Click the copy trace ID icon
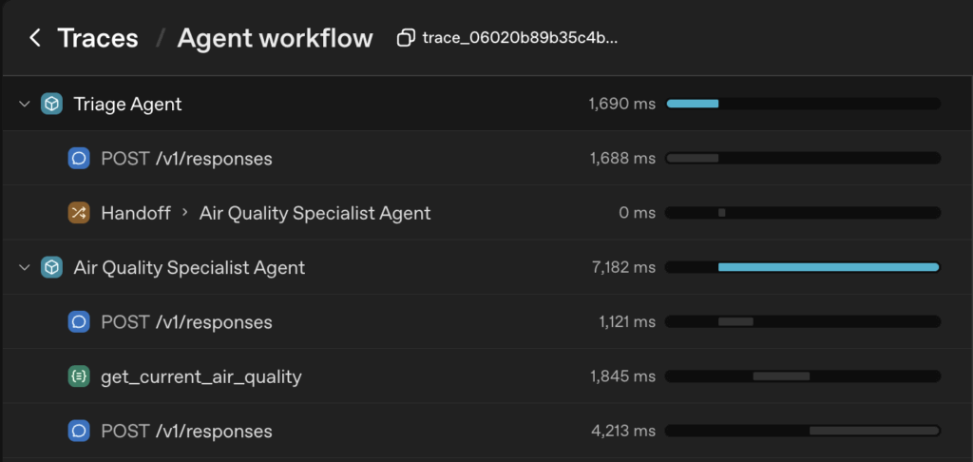 tap(406, 38)
